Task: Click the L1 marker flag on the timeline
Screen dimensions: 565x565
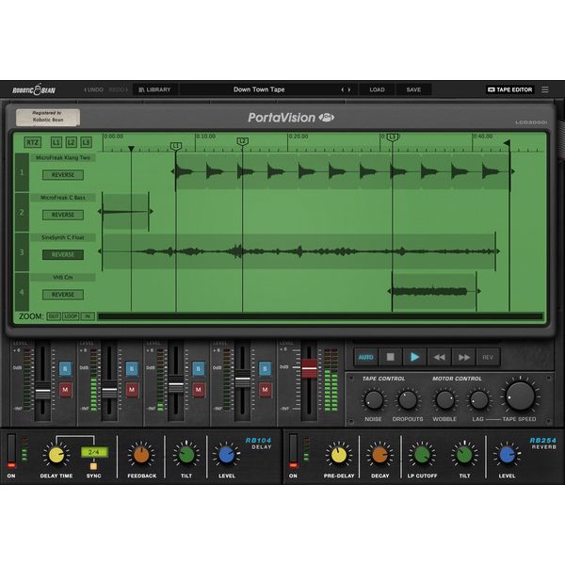Action: point(176,145)
